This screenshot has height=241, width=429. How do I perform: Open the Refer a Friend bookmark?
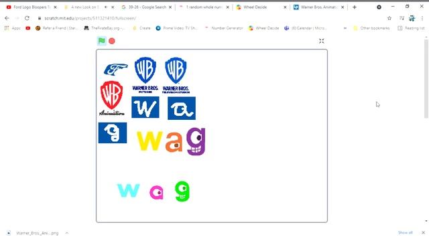coord(57,28)
